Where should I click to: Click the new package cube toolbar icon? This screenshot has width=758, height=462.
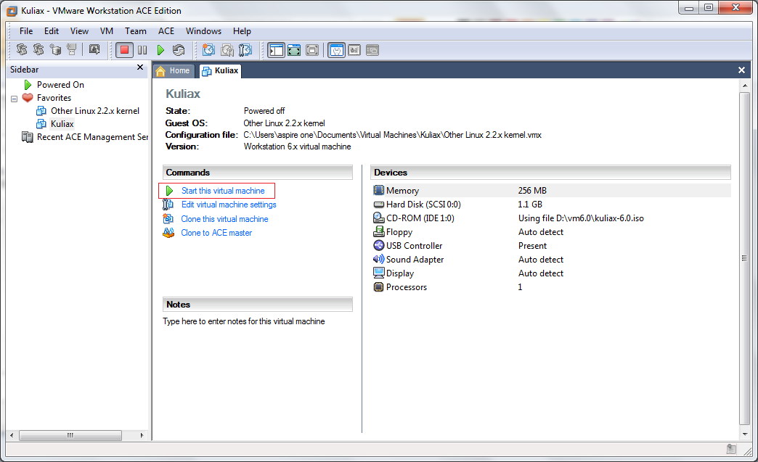tap(55, 49)
